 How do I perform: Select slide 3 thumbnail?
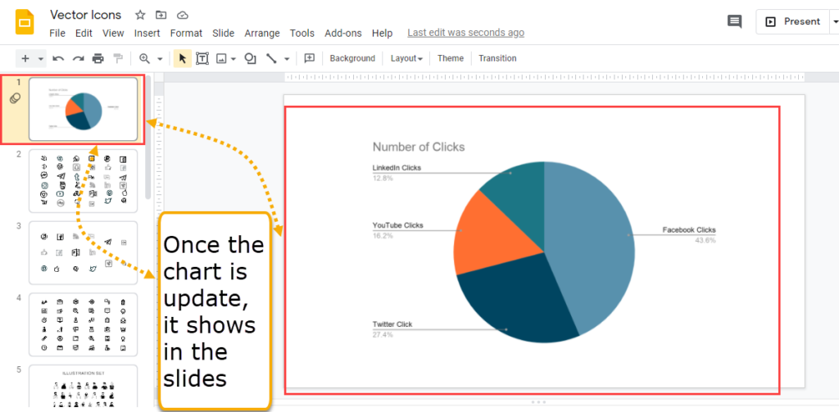tap(83, 252)
